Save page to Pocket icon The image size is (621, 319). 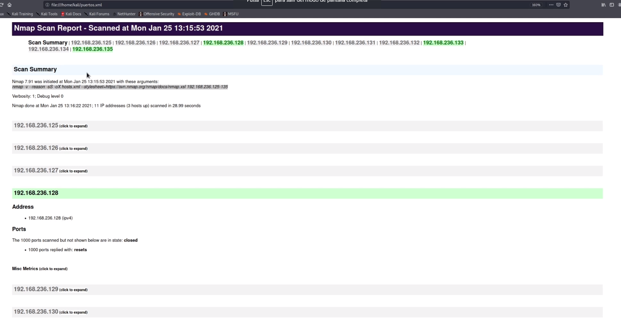(x=558, y=5)
